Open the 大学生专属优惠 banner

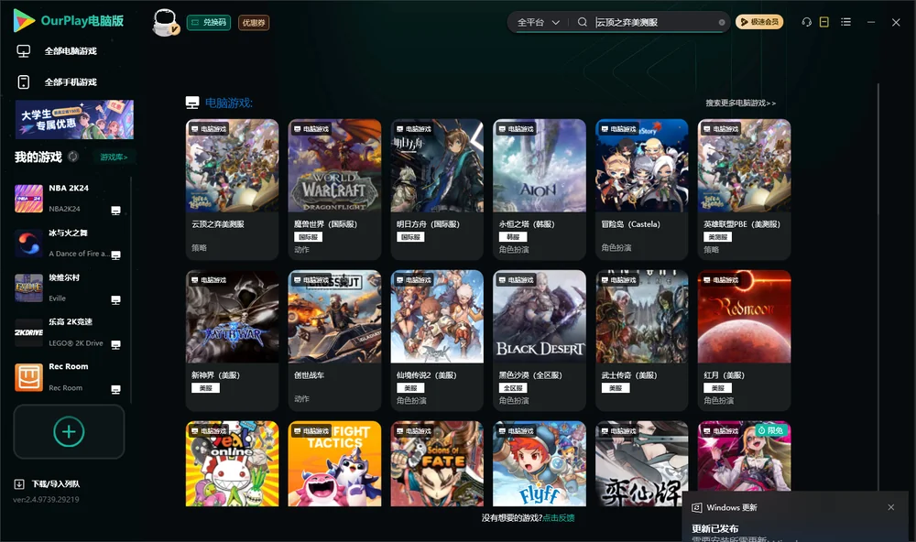coord(74,119)
